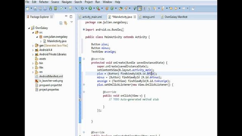Minimize the Package Explorer view
The image size is (242, 136).
(66, 16)
